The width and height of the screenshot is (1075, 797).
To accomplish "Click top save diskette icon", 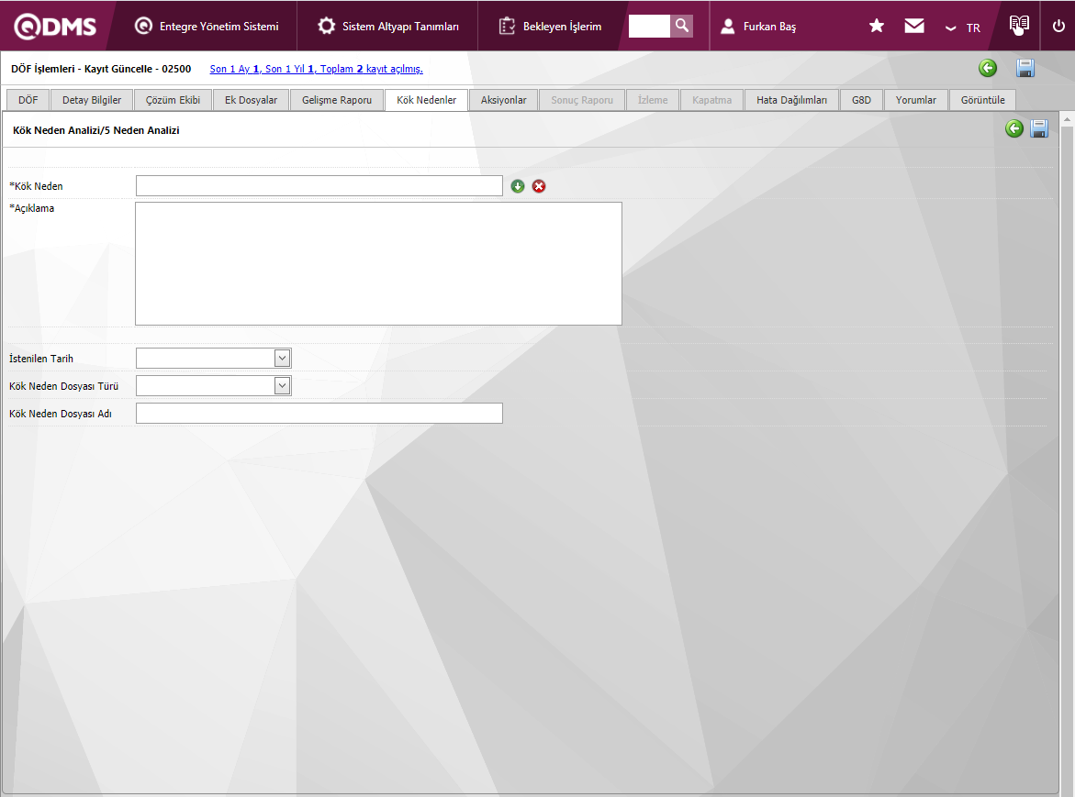I will pyautogui.click(x=1025, y=68).
